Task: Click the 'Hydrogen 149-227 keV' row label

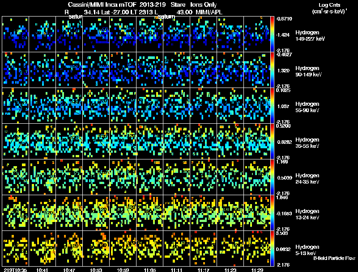Action: coord(310,36)
